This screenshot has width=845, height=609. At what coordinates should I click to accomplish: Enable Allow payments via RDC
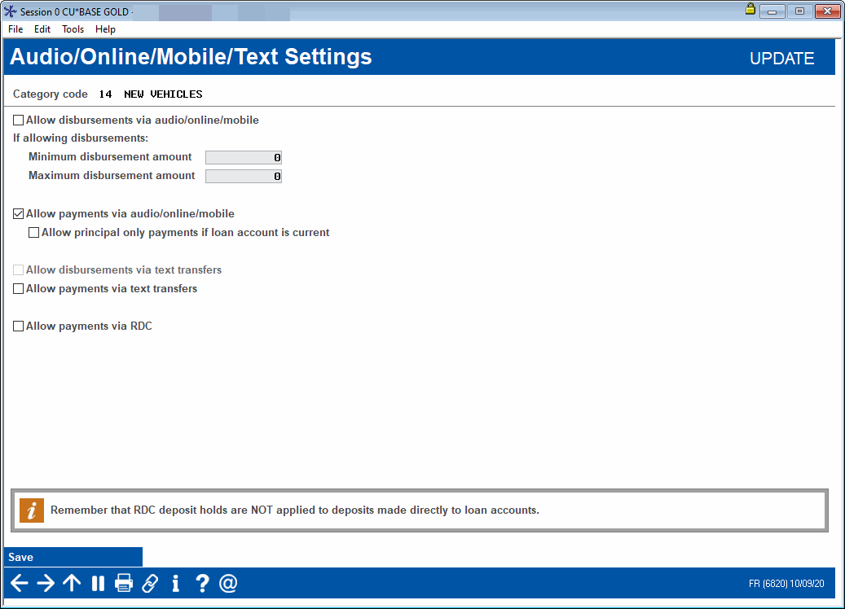pyautogui.click(x=18, y=326)
